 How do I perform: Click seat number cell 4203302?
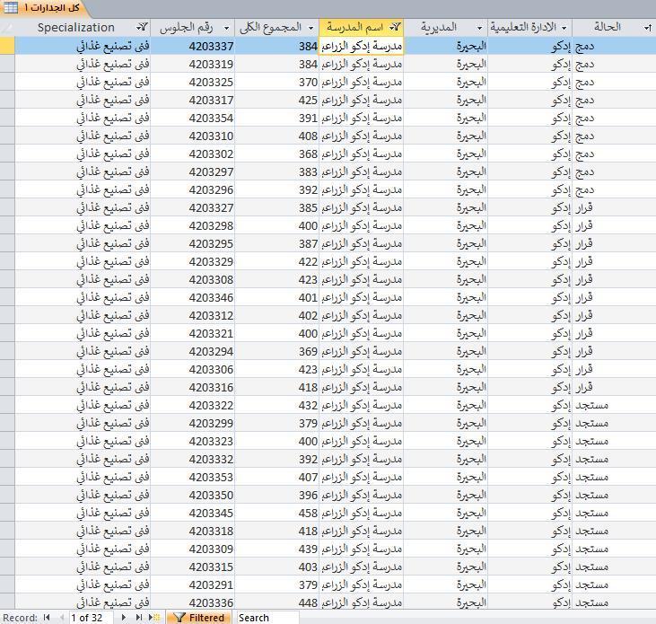click(x=192, y=154)
